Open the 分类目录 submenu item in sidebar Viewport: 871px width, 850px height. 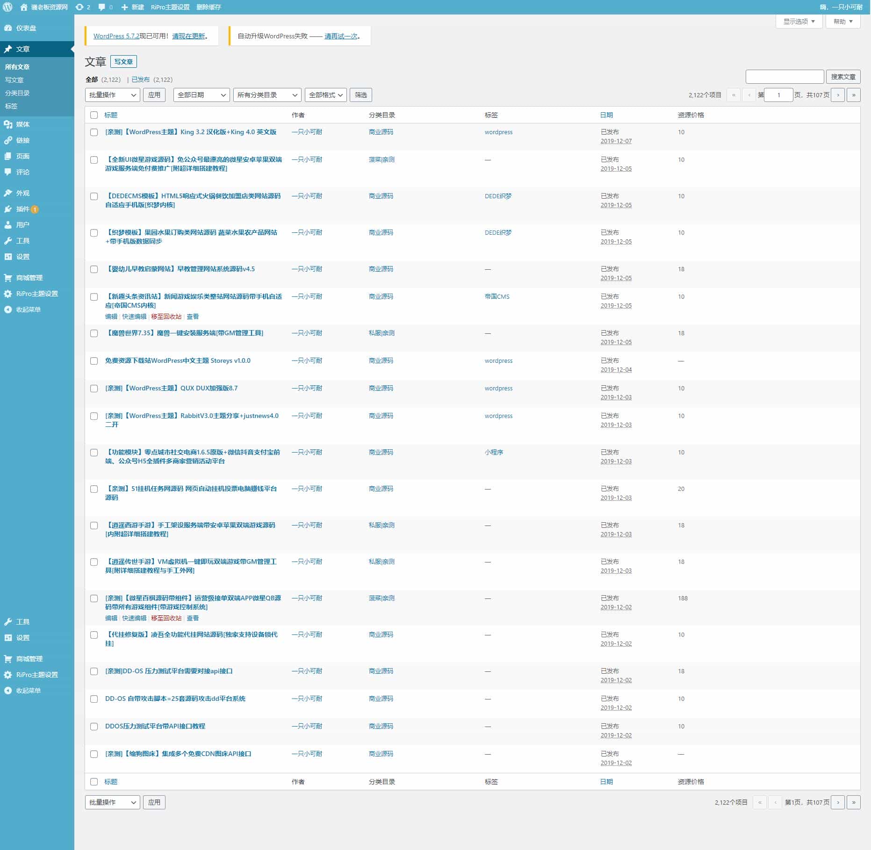click(17, 93)
